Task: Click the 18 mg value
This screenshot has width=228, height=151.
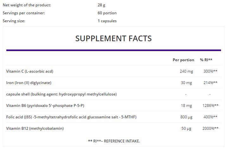Action: pyautogui.click(x=186, y=106)
